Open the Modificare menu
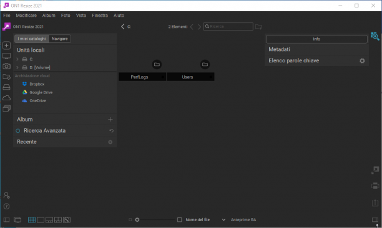The width and height of the screenshot is (382, 228). 26,16
